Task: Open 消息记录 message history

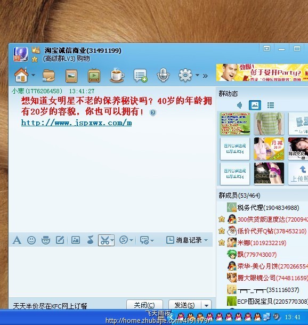Action: coord(184,240)
